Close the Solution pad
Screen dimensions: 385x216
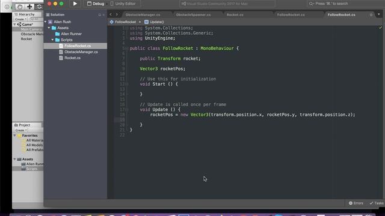[x=103, y=15]
